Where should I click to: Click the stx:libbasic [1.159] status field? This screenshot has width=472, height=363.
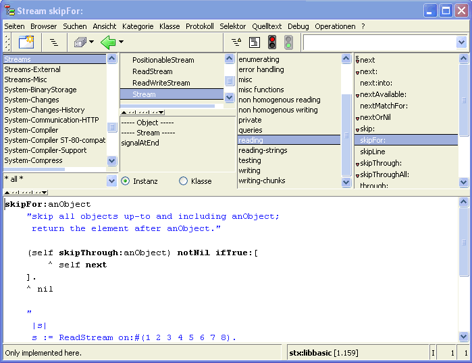[357, 353]
